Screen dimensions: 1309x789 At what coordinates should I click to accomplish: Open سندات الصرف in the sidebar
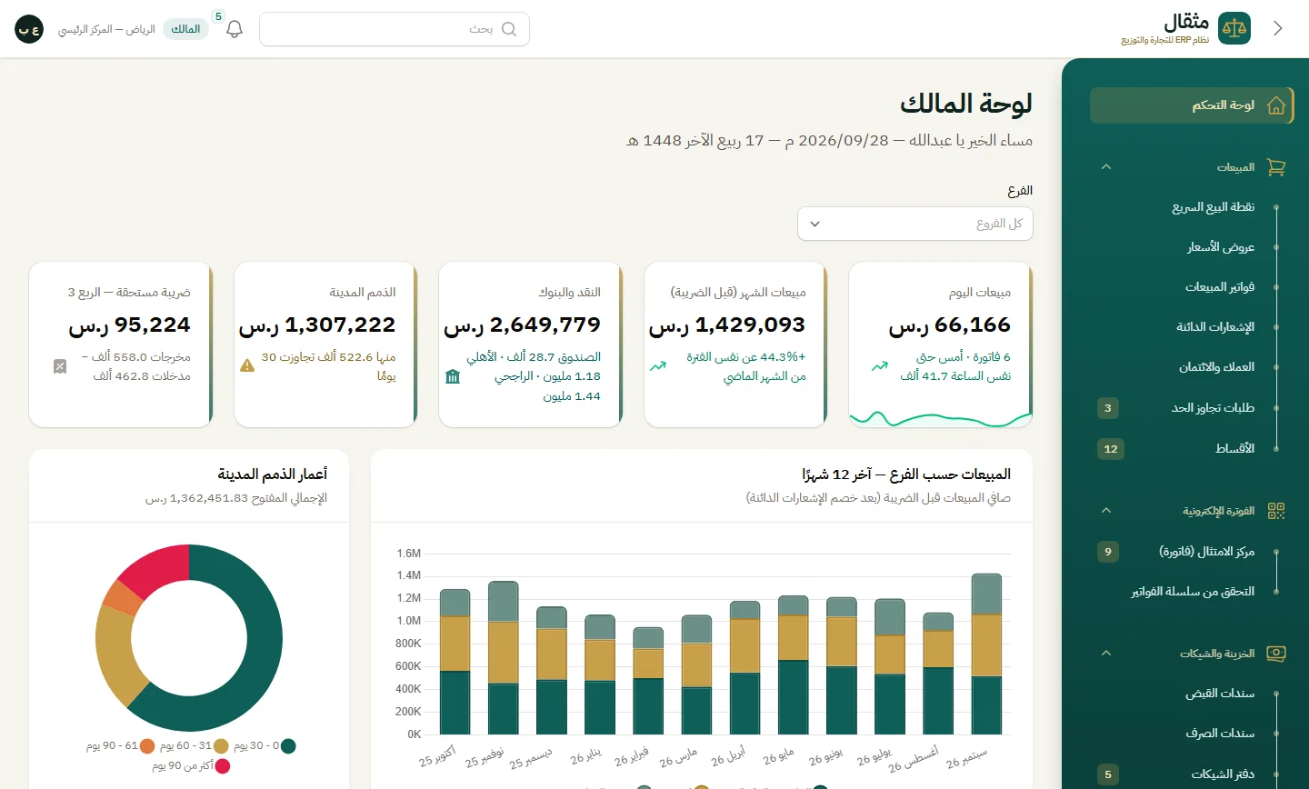pyautogui.click(x=1192, y=734)
